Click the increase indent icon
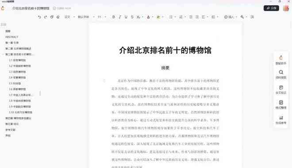 coord(197,17)
